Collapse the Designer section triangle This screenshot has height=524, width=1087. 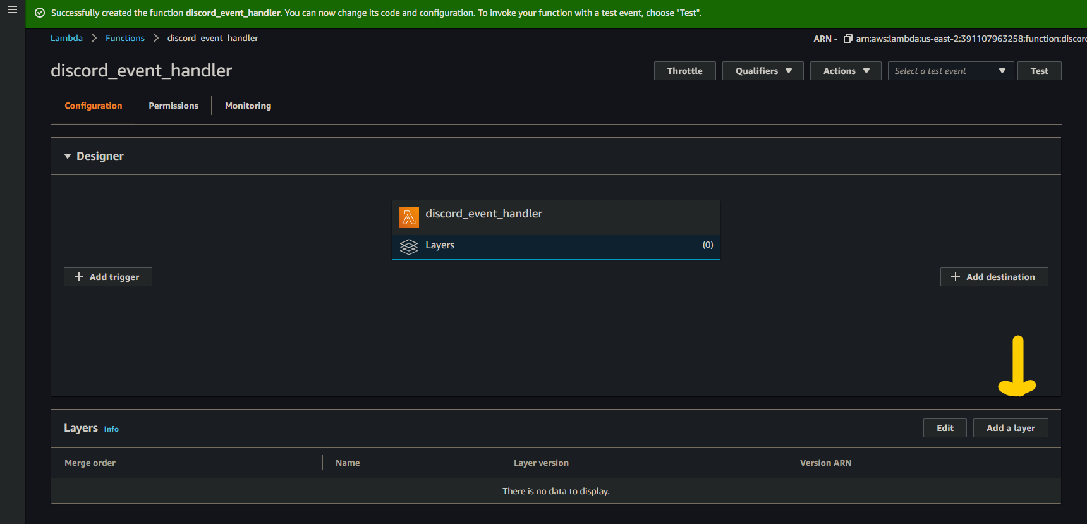pyautogui.click(x=68, y=156)
